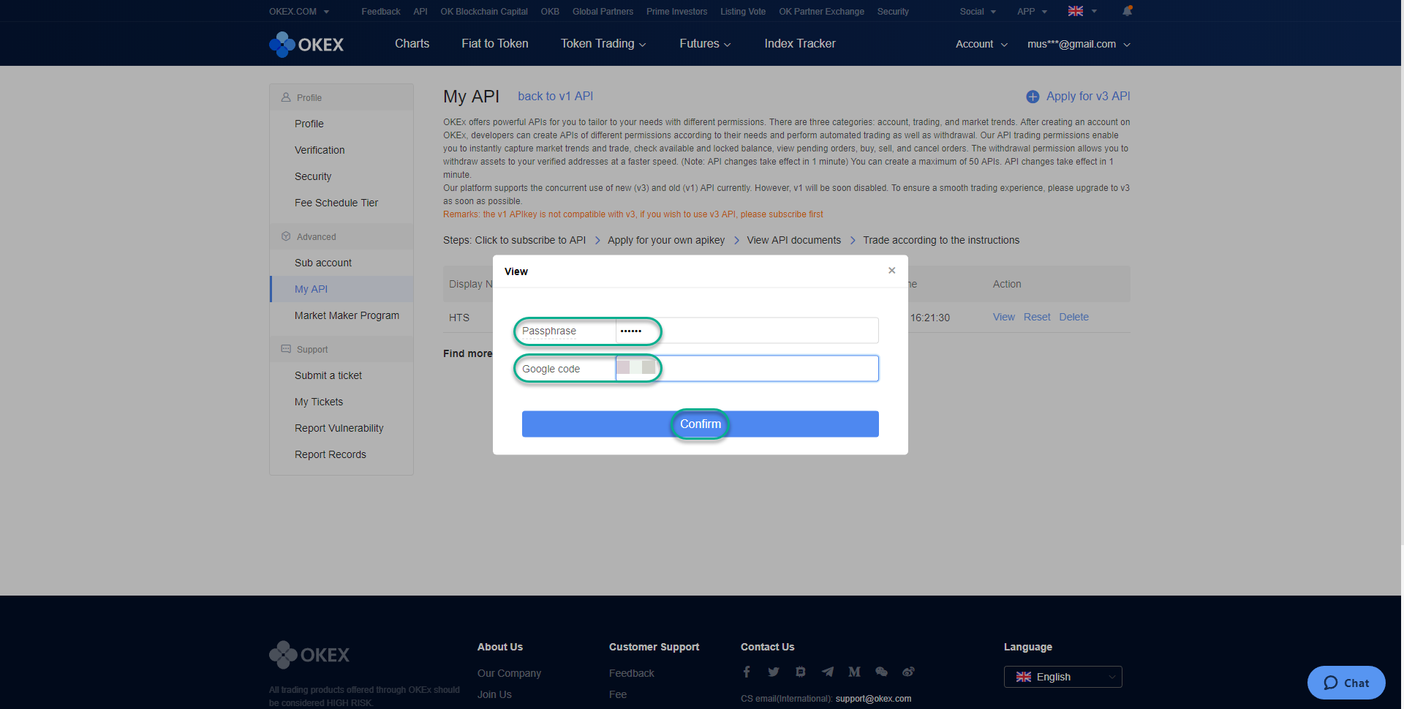The width and height of the screenshot is (1404, 709).
Task: Select the Weibo icon in the footer
Action: (x=908, y=672)
